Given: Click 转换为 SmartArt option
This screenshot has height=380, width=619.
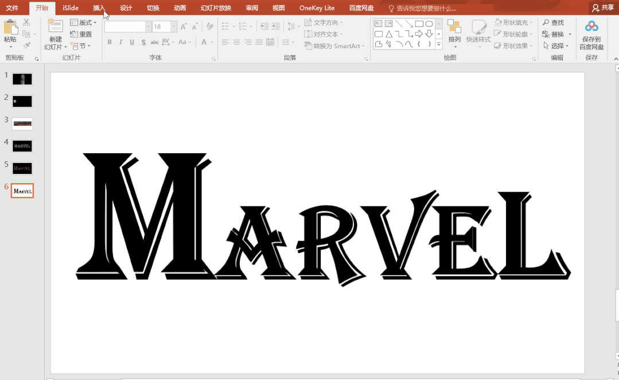Looking at the screenshot, I should [x=334, y=46].
